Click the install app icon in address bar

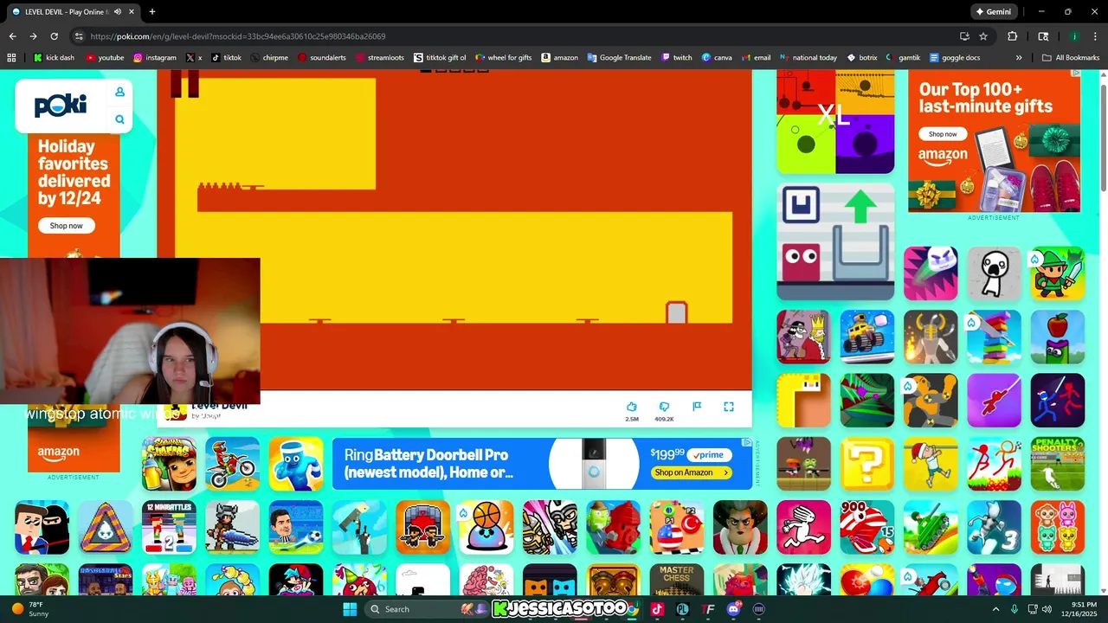964,36
